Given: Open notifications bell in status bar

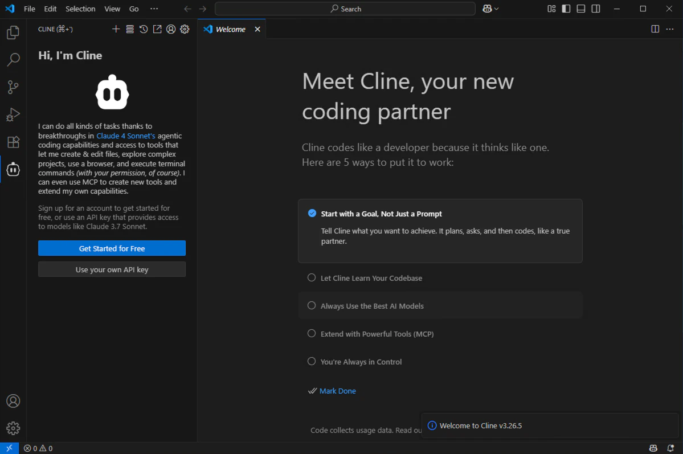Looking at the screenshot, I should pos(671,448).
